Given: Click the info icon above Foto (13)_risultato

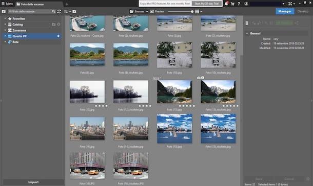Looking at the screenshot, I should pos(203,78).
